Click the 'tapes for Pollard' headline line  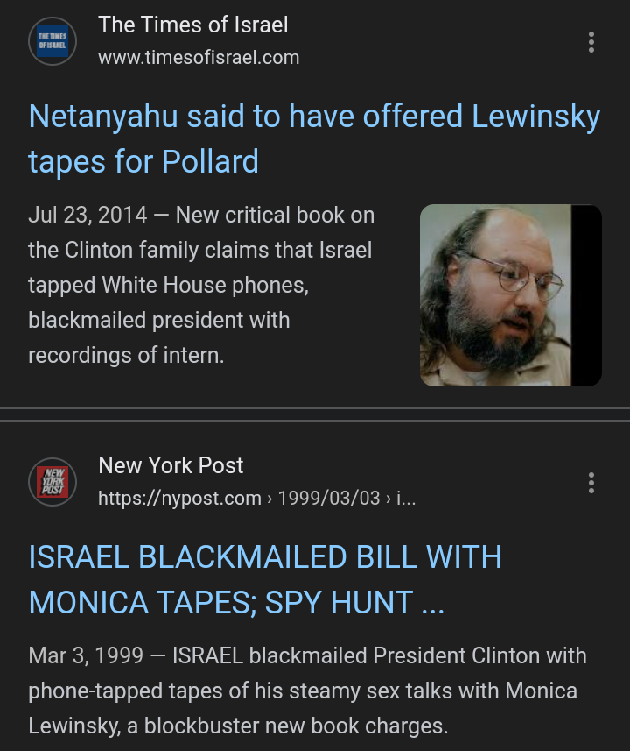[x=143, y=161]
